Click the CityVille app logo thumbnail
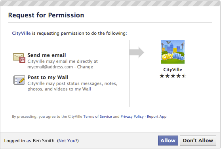Screen dimensions: 221x149 tap(173, 52)
